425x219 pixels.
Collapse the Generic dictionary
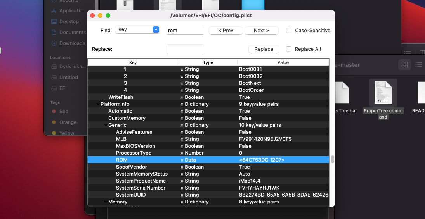click(106, 125)
